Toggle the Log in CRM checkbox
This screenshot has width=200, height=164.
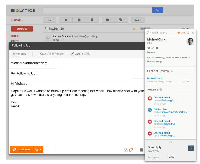(72, 54)
